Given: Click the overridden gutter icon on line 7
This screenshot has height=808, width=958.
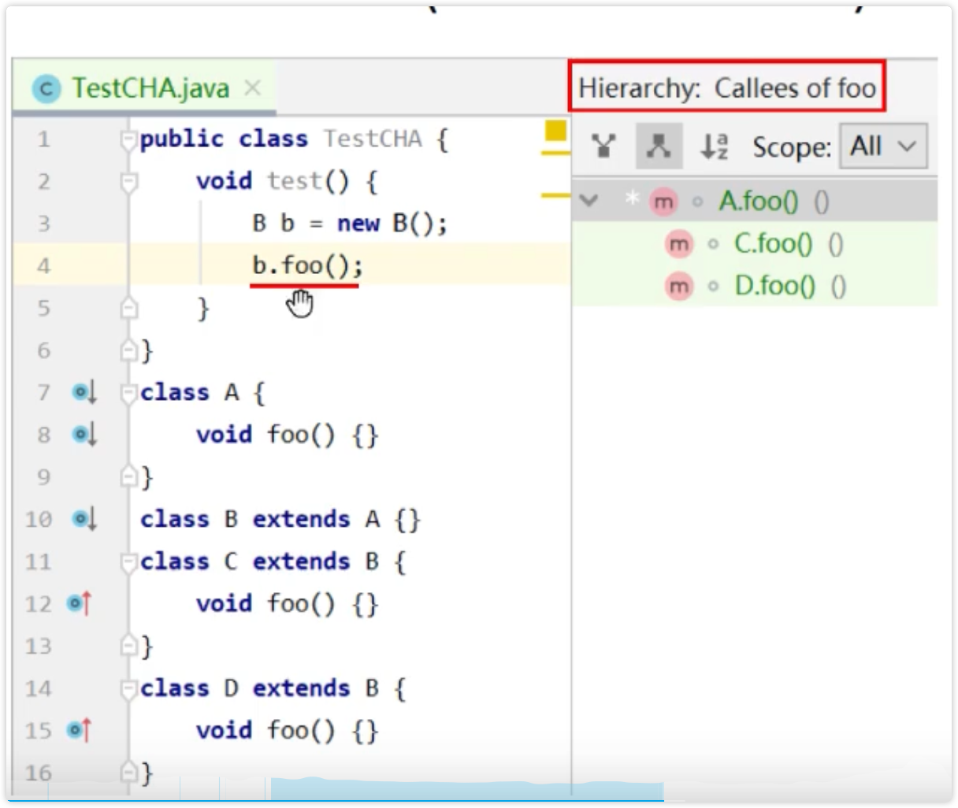Looking at the screenshot, I should click(x=84, y=391).
